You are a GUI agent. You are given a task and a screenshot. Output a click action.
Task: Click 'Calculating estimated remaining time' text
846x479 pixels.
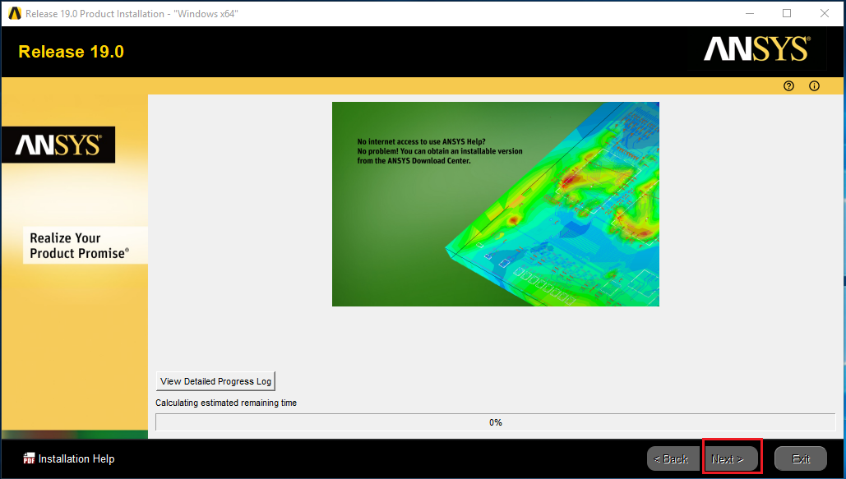click(x=226, y=403)
